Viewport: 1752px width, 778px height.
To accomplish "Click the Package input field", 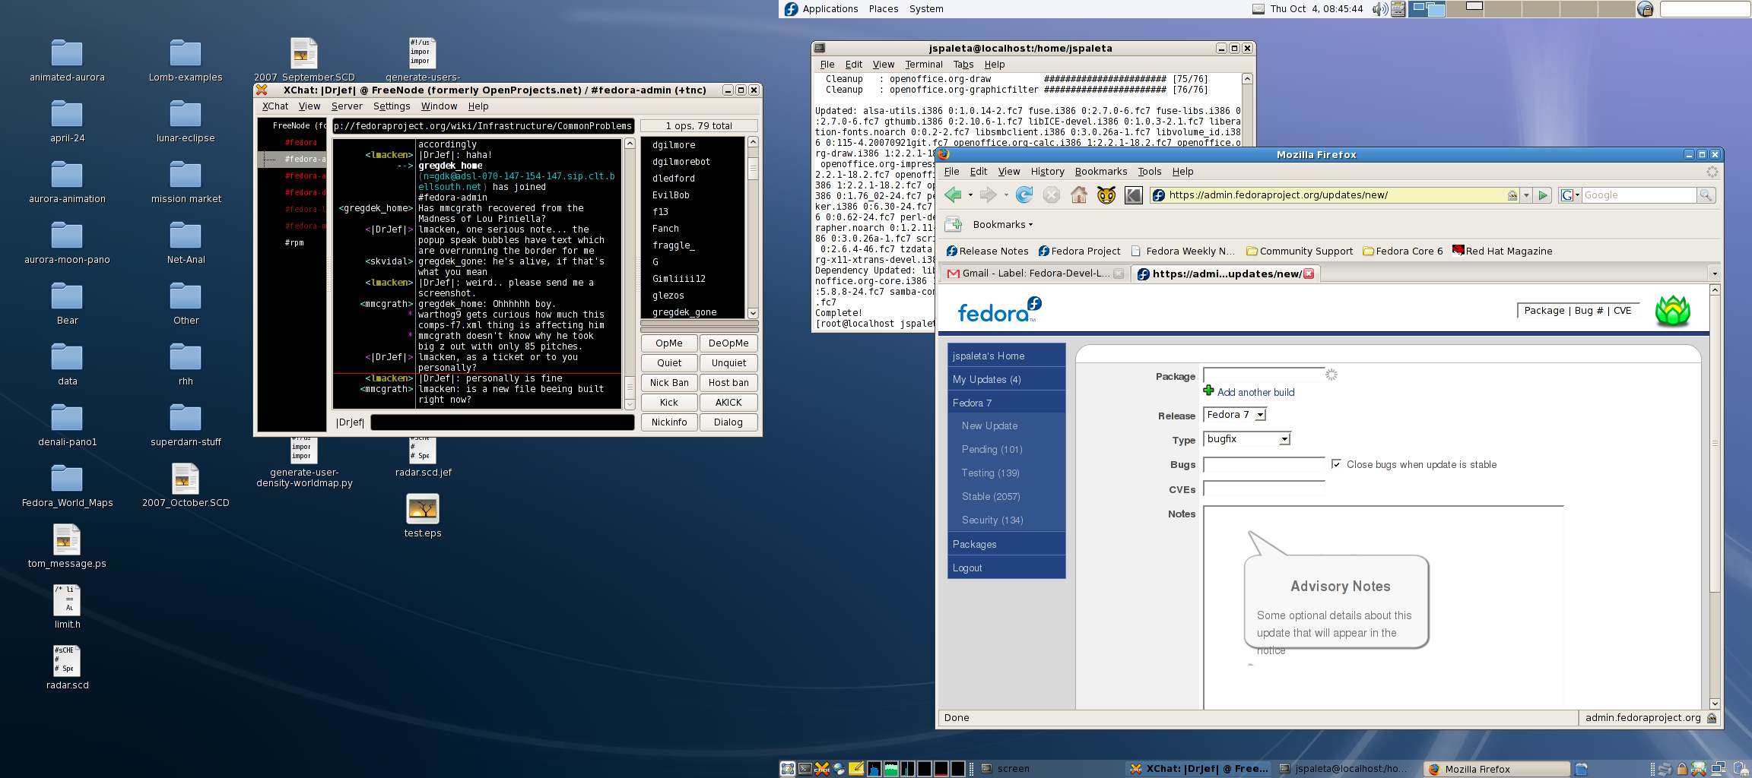I will tap(1264, 375).
